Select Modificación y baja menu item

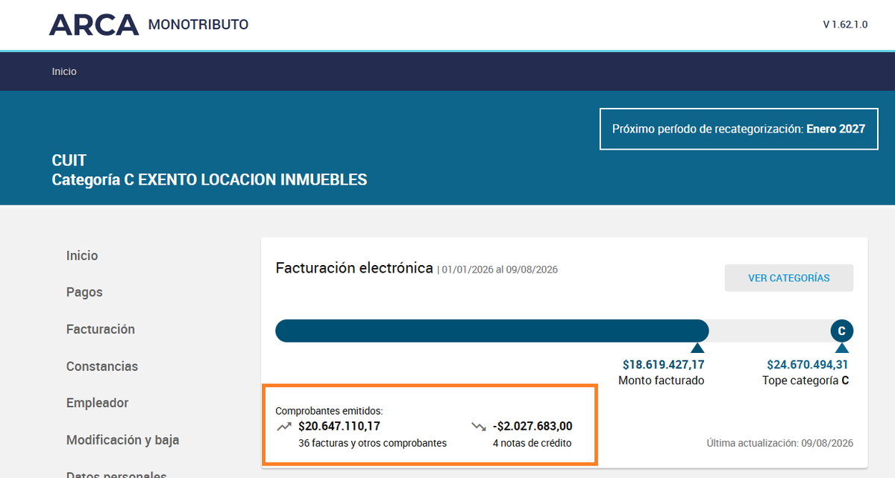(123, 440)
